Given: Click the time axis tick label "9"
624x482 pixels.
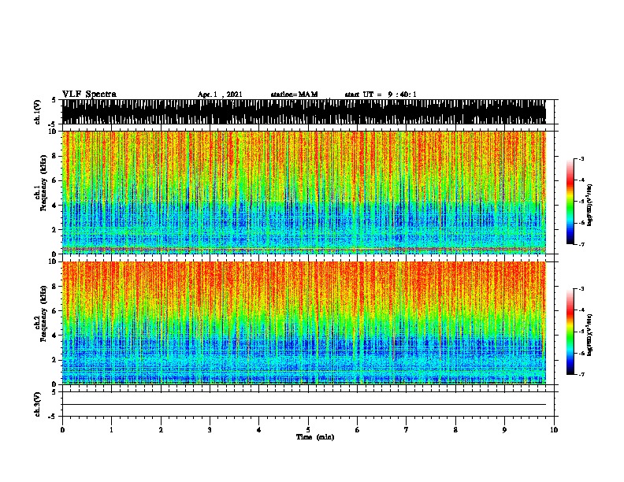Looking at the screenshot, I should pyautogui.click(x=504, y=429).
